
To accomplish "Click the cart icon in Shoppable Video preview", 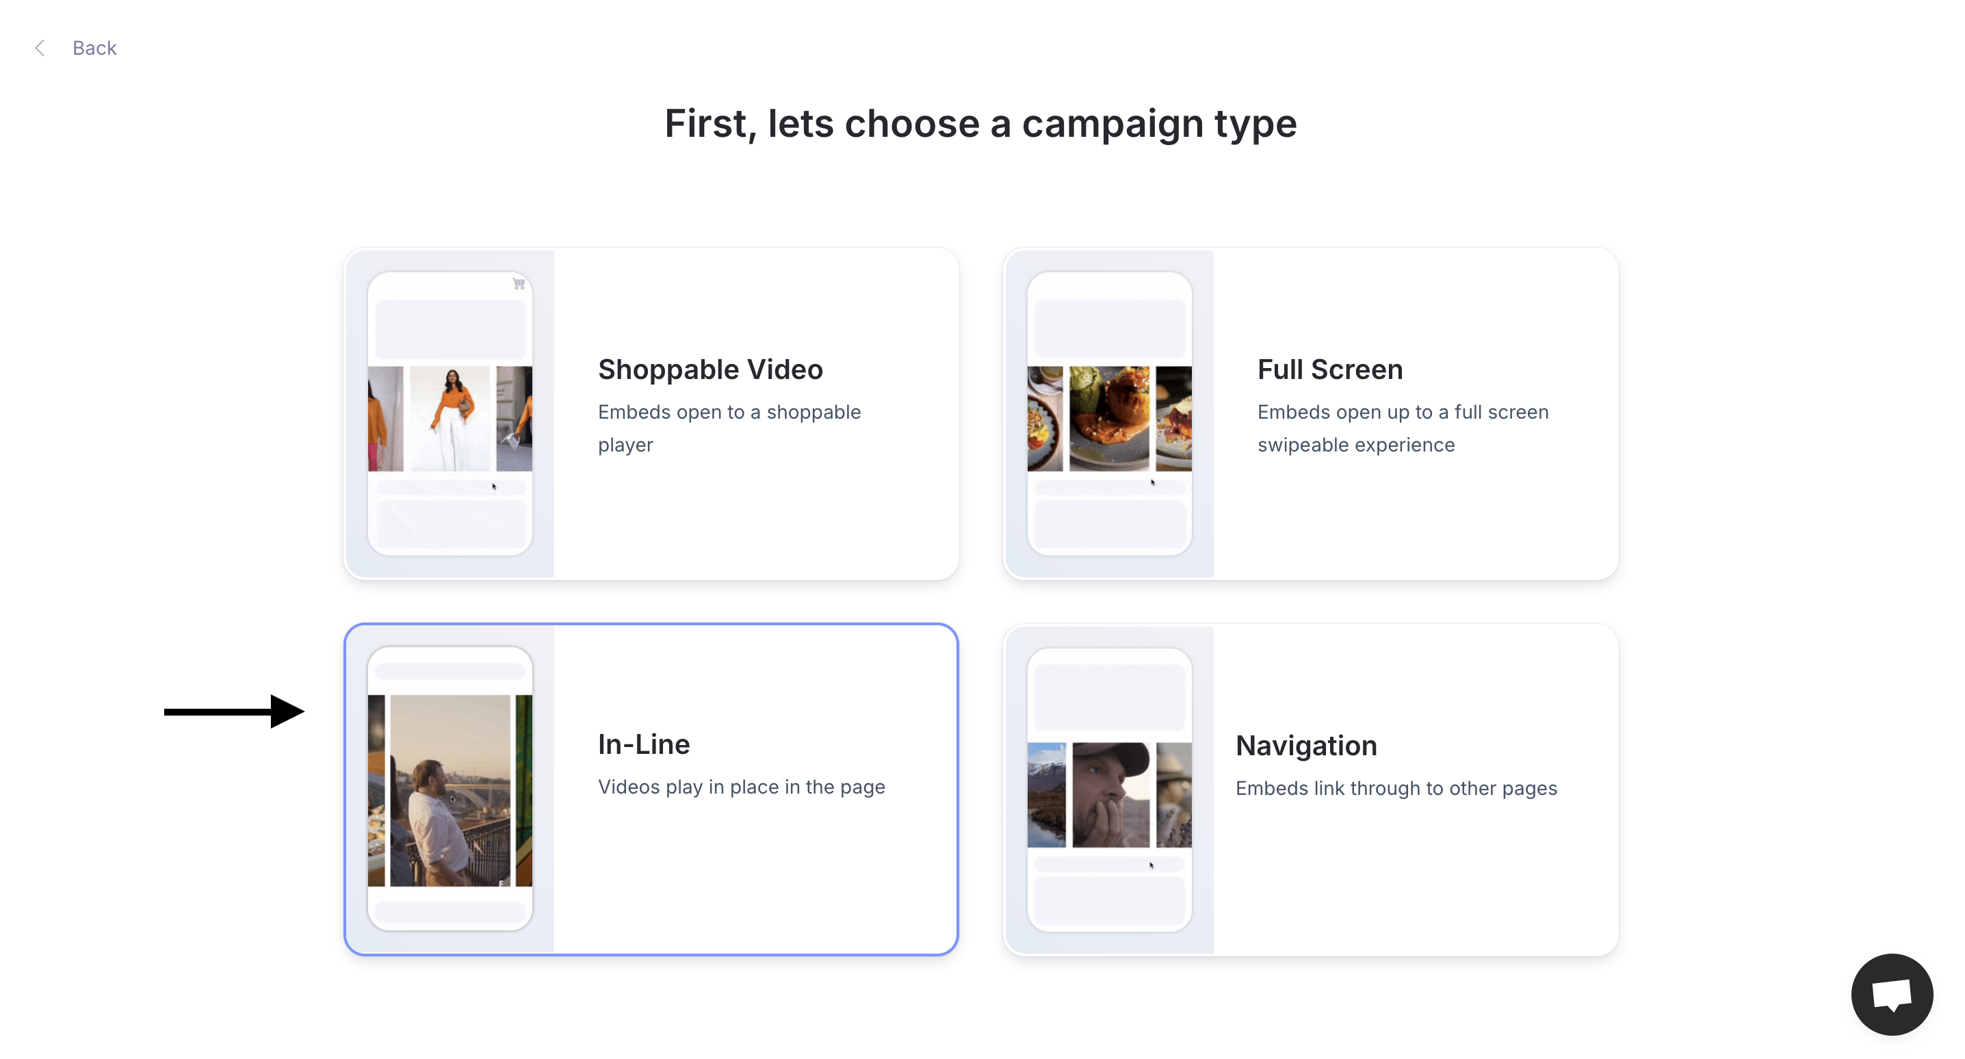I will [519, 284].
